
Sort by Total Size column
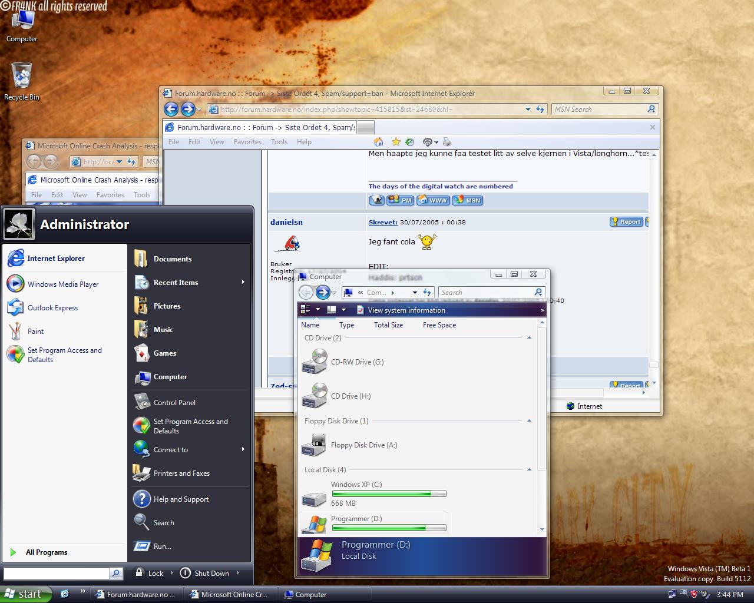point(388,325)
